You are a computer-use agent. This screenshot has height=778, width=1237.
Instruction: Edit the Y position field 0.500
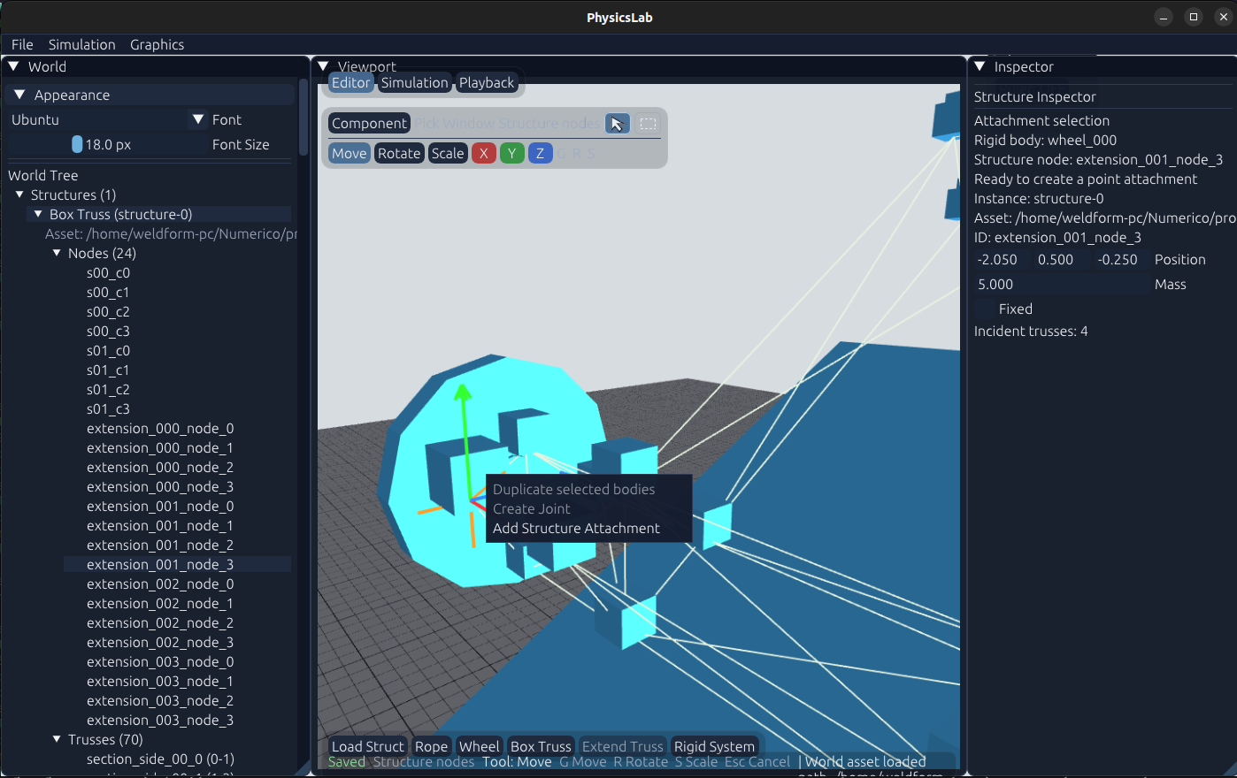(x=1062, y=259)
